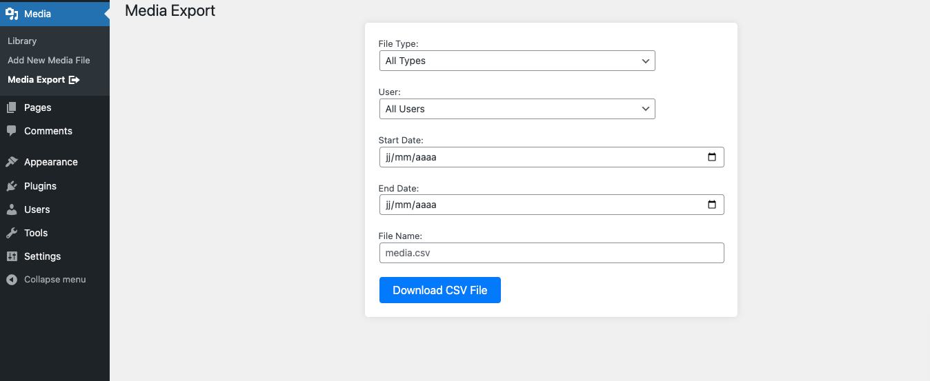
Task: Expand the User dropdown list
Action: click(x=517, y=109)
